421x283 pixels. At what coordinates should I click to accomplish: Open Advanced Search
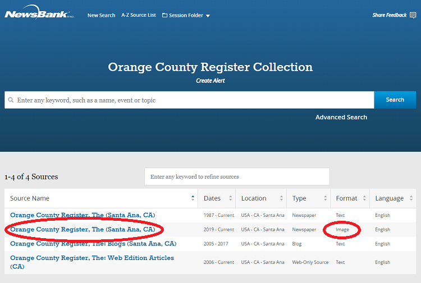341,117
